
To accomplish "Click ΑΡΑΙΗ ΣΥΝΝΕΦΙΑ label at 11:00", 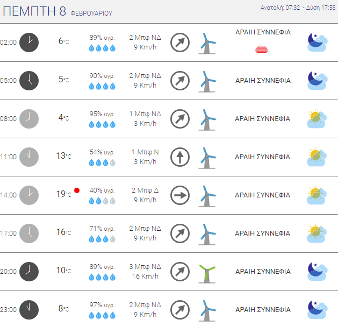I will [263, 157].
